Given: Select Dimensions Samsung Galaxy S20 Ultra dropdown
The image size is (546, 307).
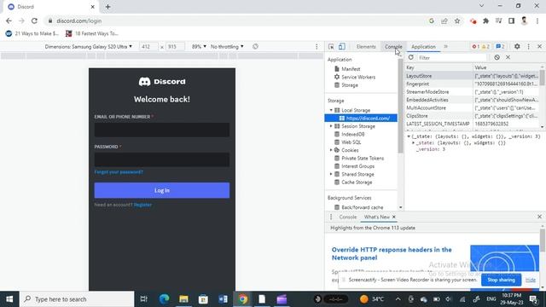Looking at the screenshot, I should pyautogui.click(x=88, y=47).
